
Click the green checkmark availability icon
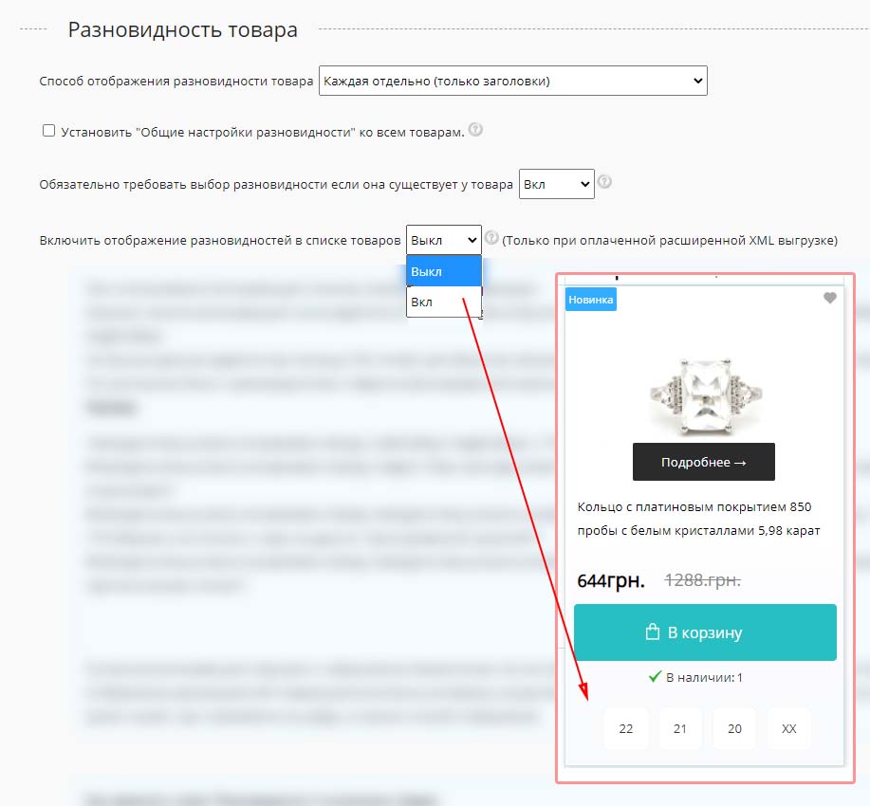point(656,676)
